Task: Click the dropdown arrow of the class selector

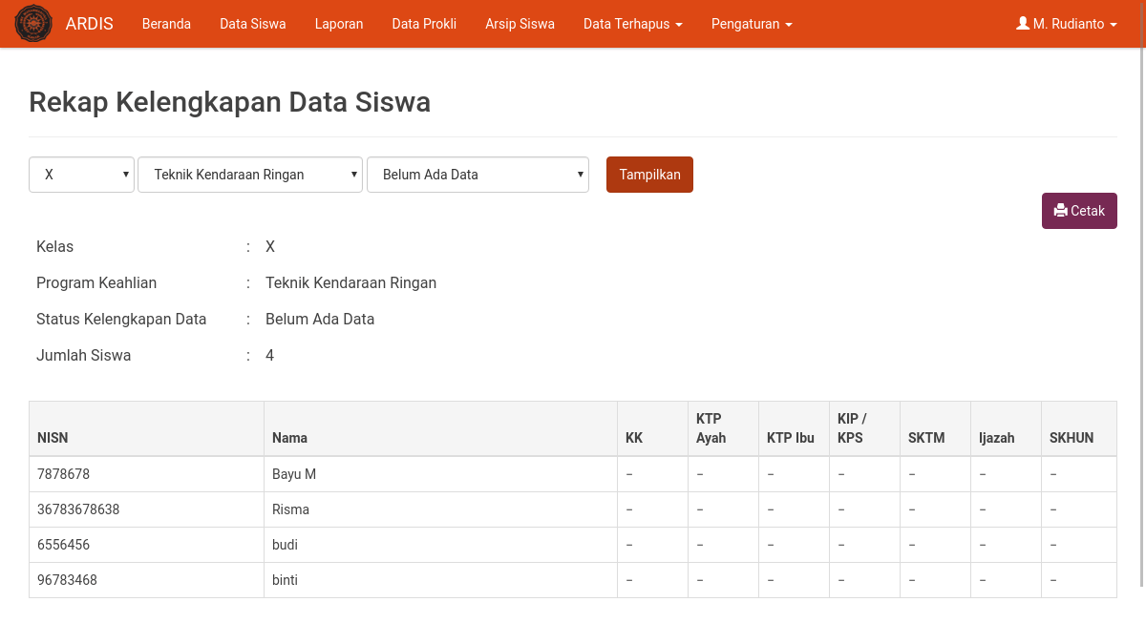Action: pyautogui.click(x=125, y=174)
